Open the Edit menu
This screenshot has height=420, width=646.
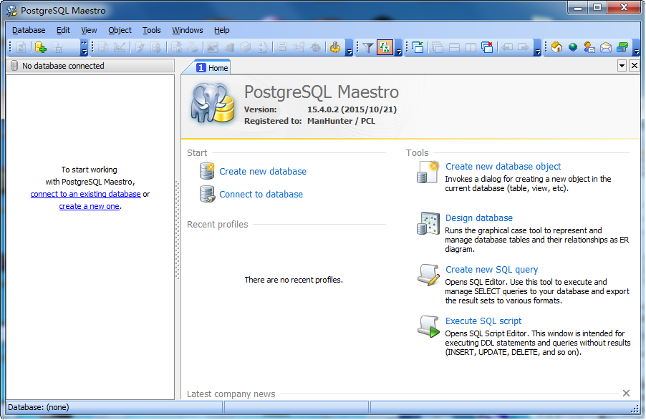pos(63,30)
